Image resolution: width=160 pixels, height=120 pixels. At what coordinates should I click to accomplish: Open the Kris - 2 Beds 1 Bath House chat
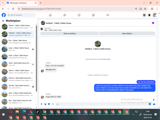point(18,42)
